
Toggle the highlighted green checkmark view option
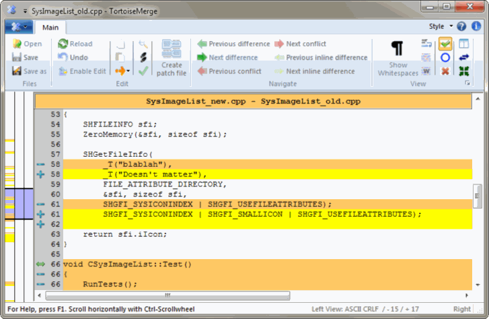445,44
